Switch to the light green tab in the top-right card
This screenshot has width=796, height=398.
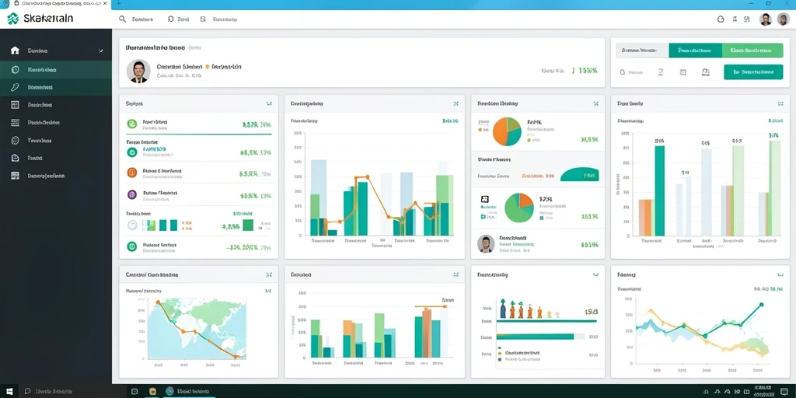752,51
